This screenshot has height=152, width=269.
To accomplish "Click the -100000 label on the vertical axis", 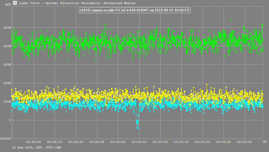I will [x=6, y=139].
